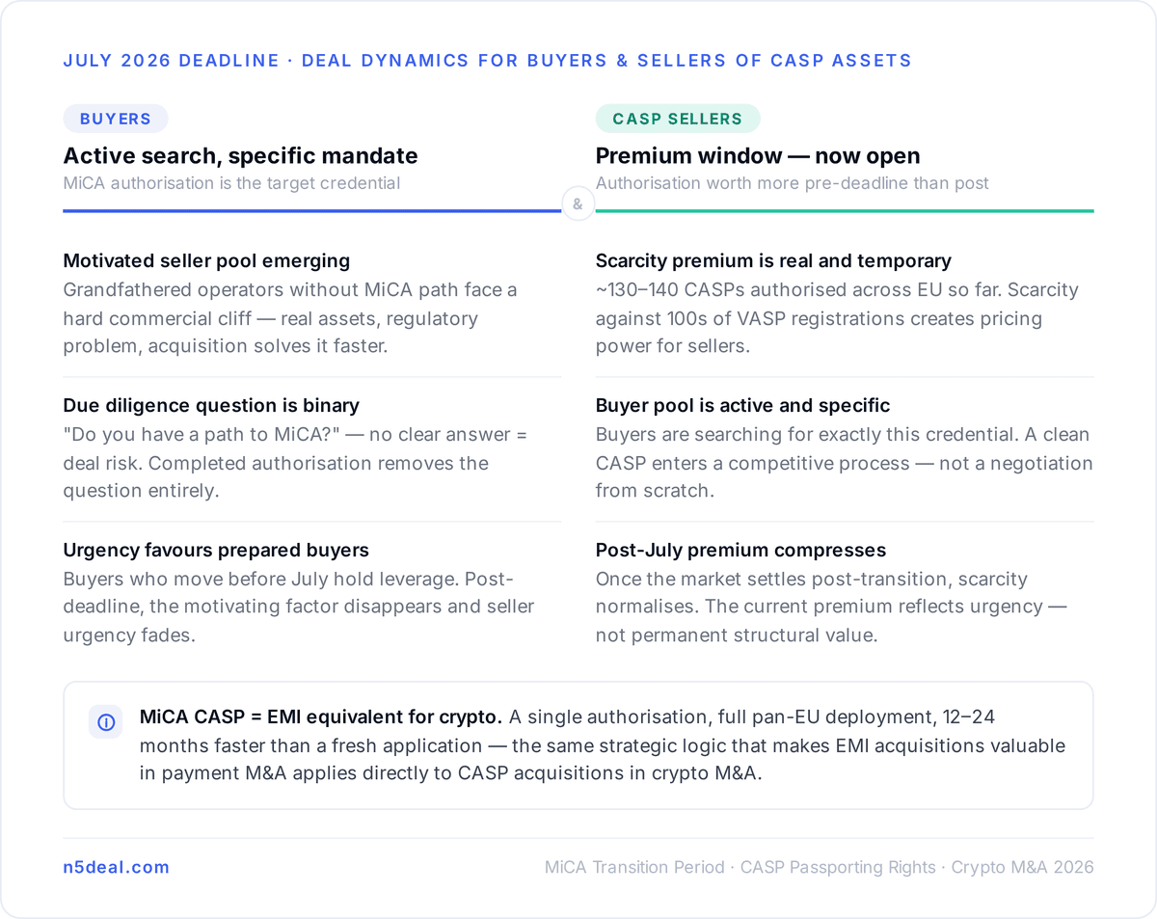Select the 'Urgency favours prepared buyers' item

click(312, 593)
